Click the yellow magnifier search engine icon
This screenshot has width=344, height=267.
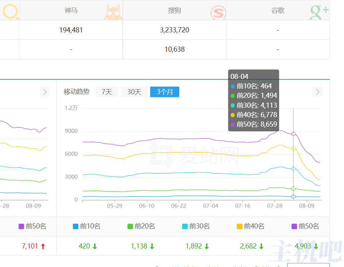(11, 11)
